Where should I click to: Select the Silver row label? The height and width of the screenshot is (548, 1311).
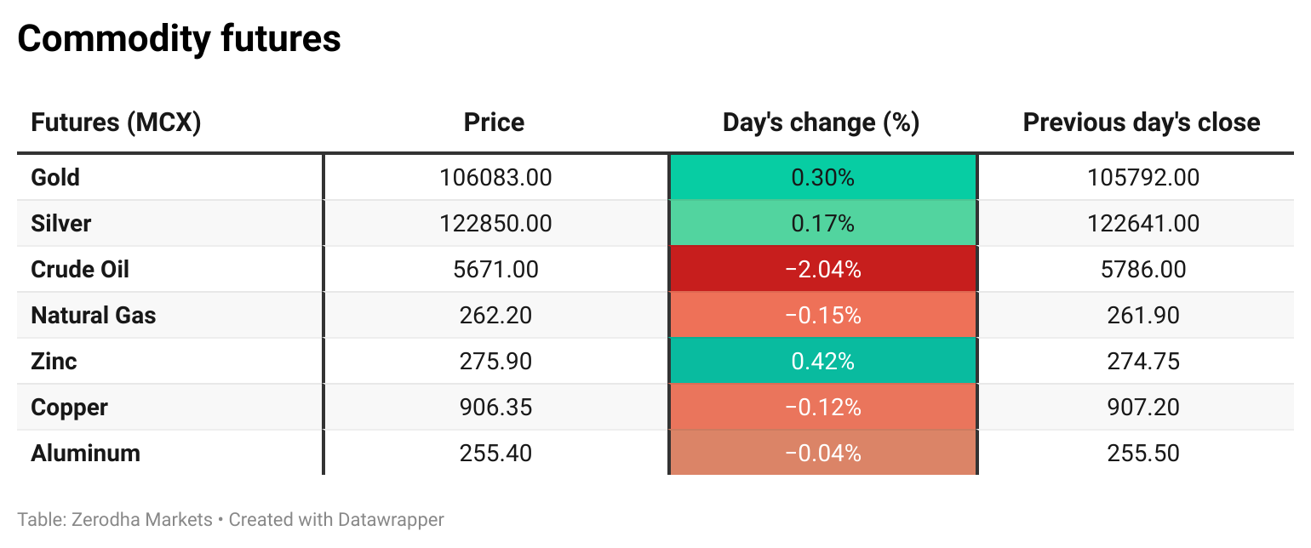tap(60, 224)
